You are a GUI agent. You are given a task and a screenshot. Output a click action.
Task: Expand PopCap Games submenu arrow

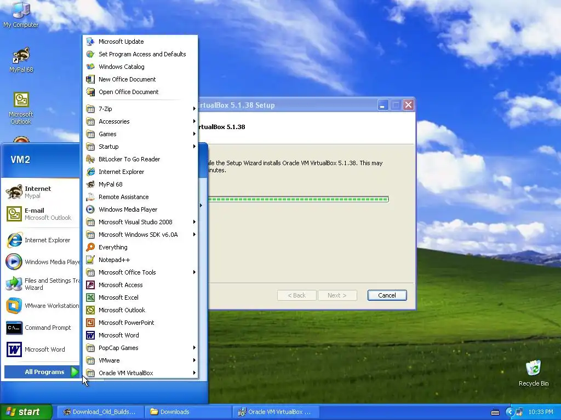point(194,348)
